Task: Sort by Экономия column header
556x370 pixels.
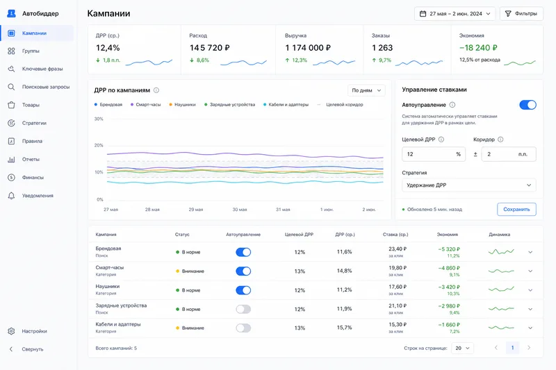Action: 447,235
